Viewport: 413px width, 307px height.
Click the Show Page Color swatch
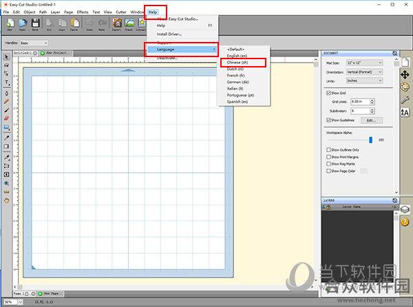tap(363, 171)
